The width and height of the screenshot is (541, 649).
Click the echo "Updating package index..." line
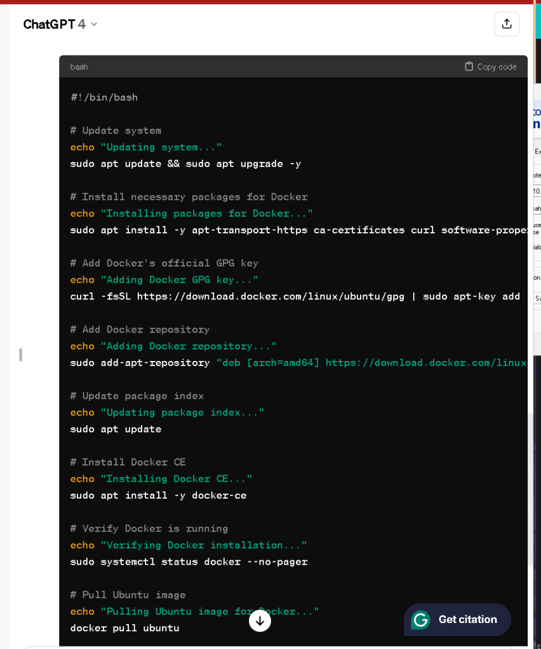click(167, 412)
